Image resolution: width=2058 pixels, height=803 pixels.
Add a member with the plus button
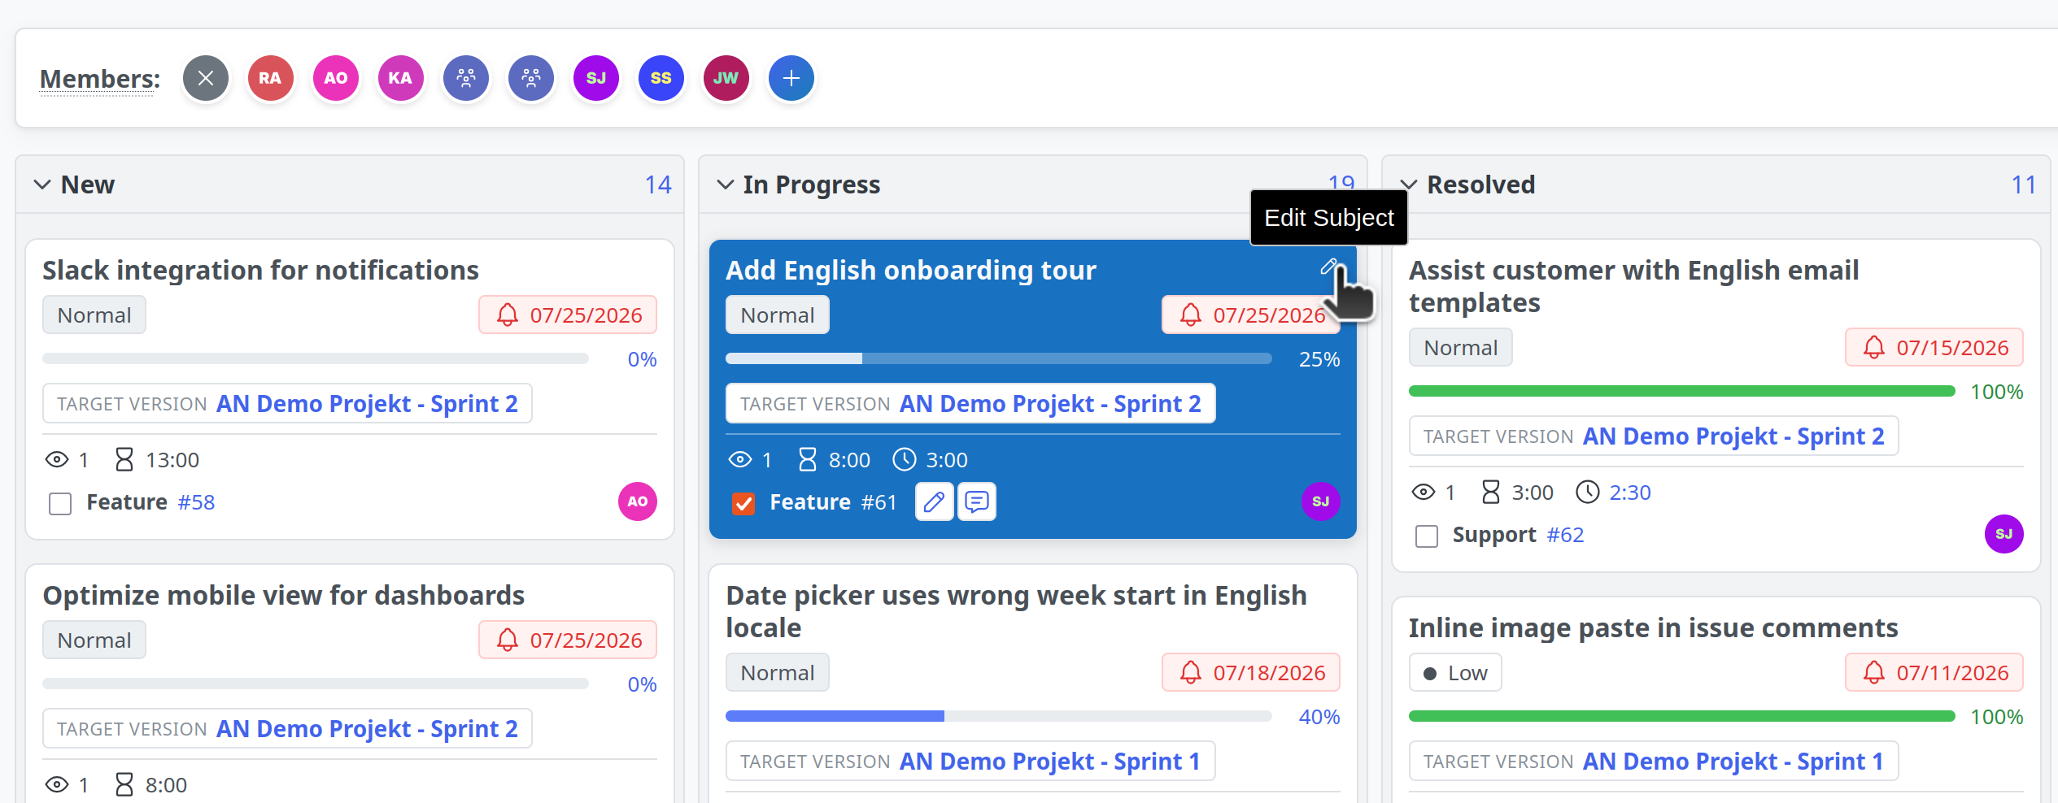(x=791, y=78)
